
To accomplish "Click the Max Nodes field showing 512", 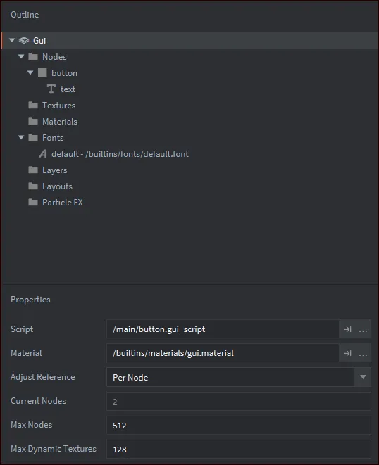I will tap(239, 426).
